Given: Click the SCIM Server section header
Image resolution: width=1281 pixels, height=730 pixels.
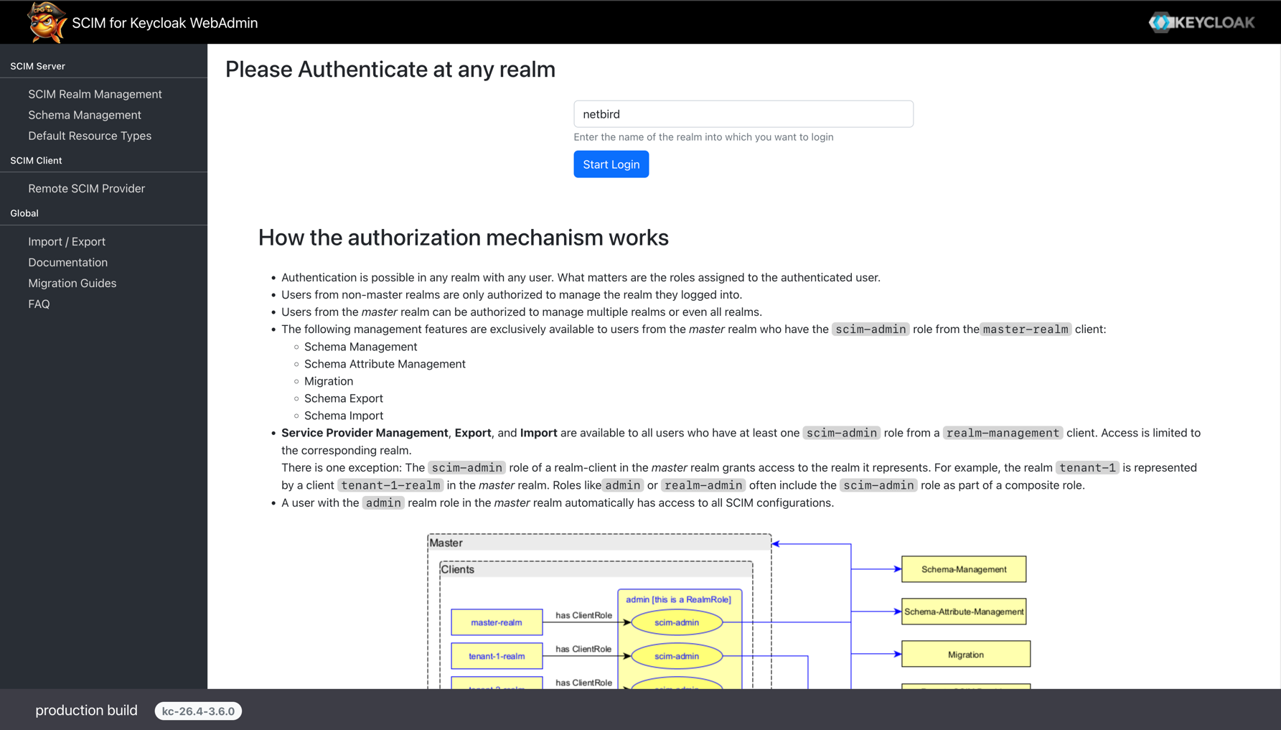Looking at the screenshot, I should [37, 66].
